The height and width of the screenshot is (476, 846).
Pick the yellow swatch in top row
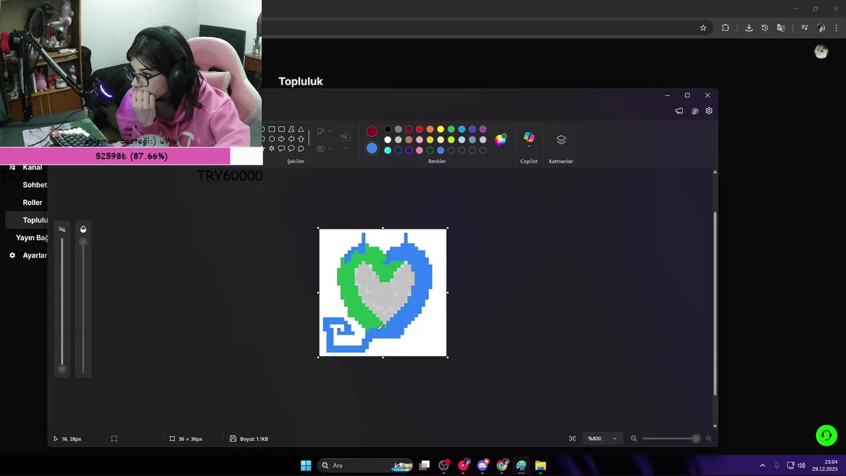coord(441,129)
